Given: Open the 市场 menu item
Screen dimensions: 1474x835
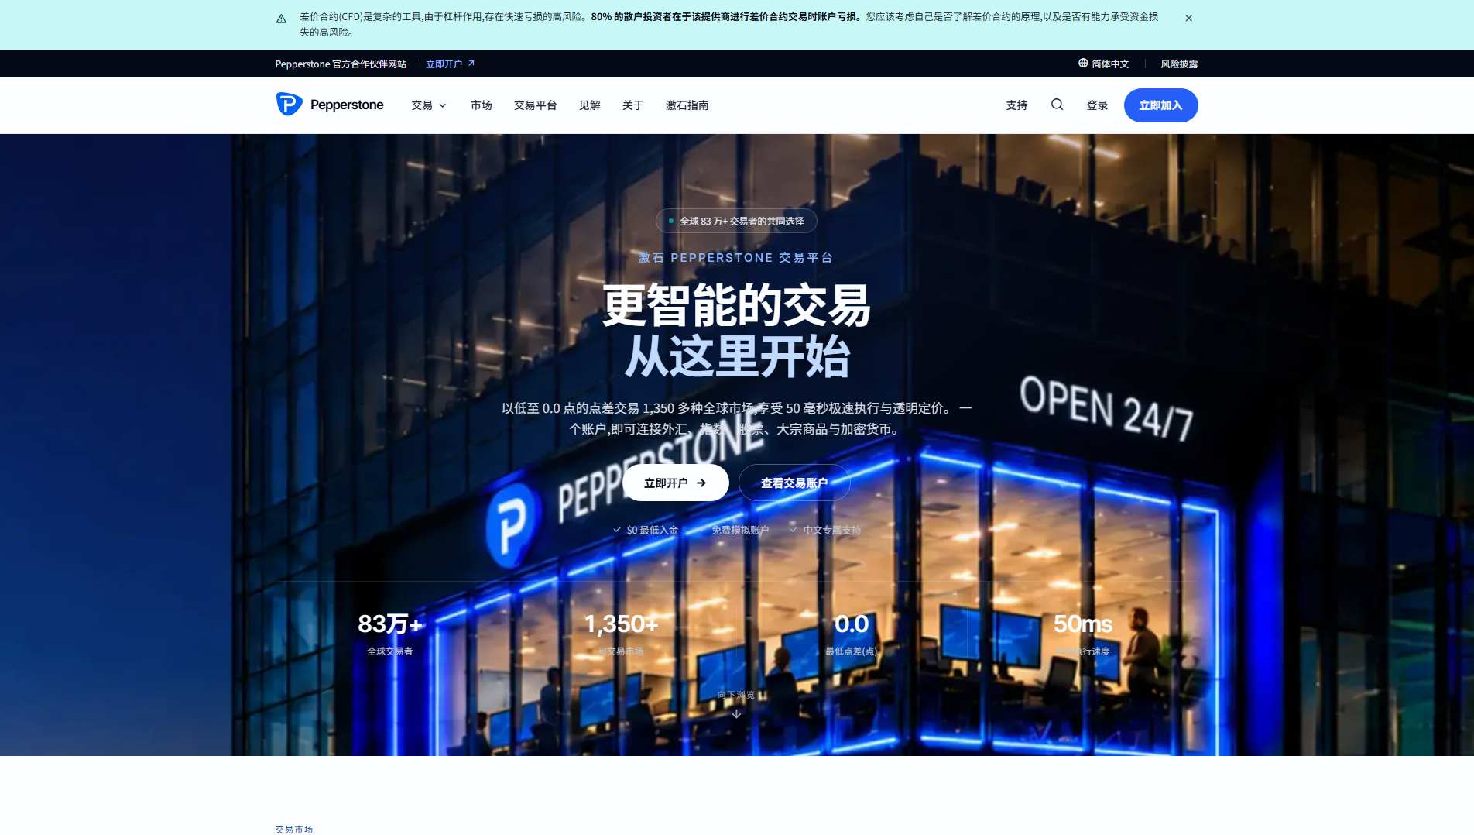Looking at the screenshot, I should point(481,105).
